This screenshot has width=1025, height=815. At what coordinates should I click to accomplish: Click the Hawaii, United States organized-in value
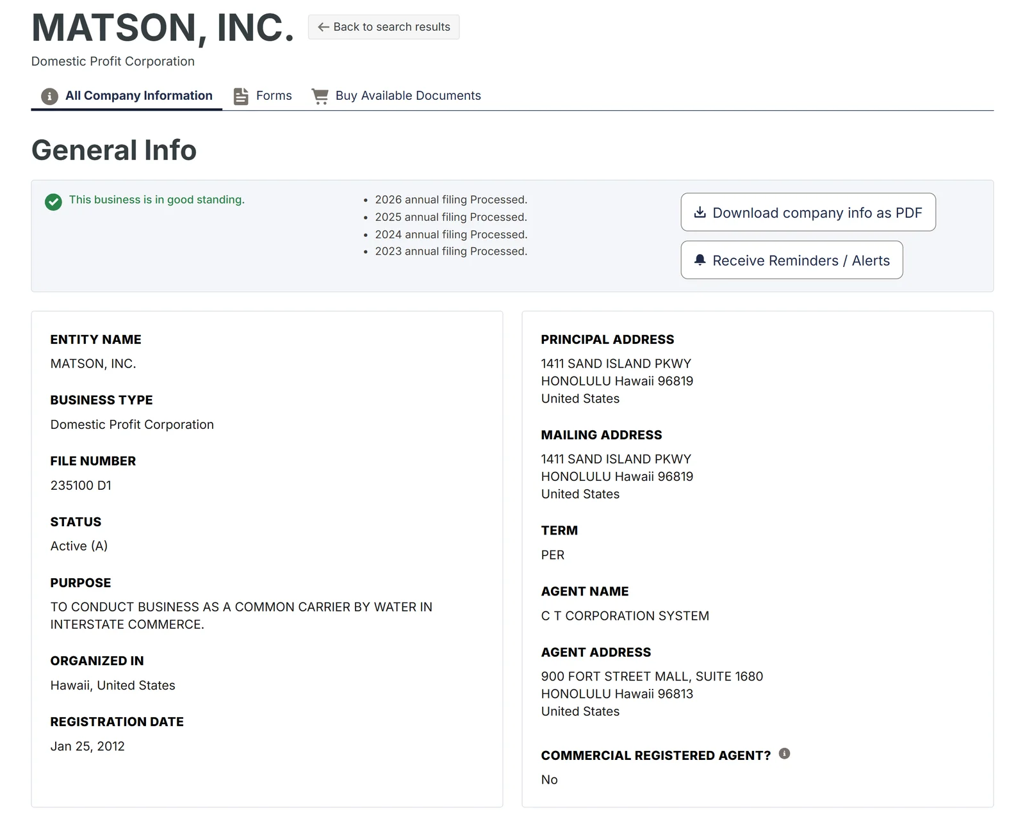tap(113, 686)
